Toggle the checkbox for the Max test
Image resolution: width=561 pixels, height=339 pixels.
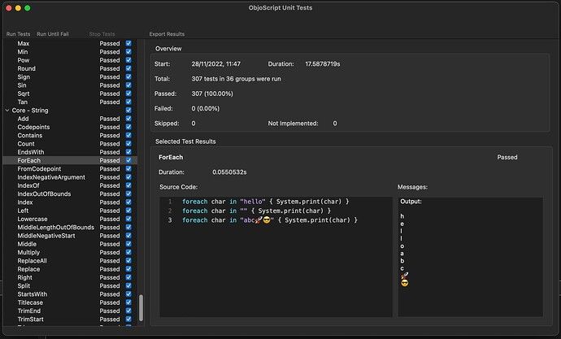(128, 43)
